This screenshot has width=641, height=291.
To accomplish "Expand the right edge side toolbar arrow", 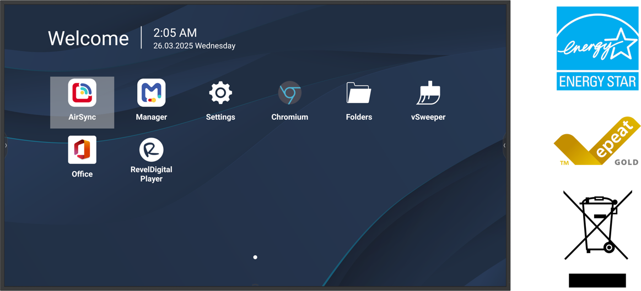I will (x=504, y=146).
